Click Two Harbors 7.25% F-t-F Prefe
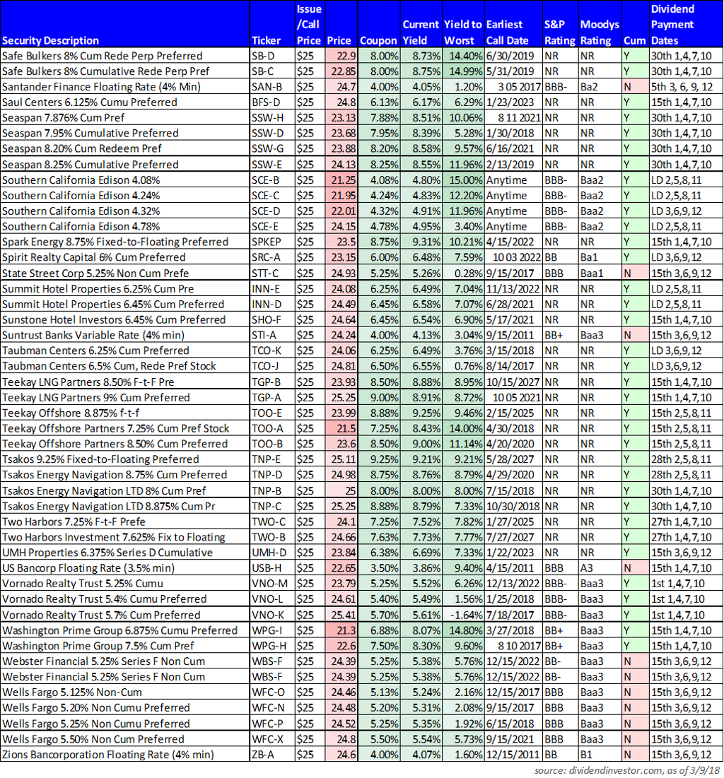Image resolution: width=724 pixels, height=778 pixels. (74, 521)
